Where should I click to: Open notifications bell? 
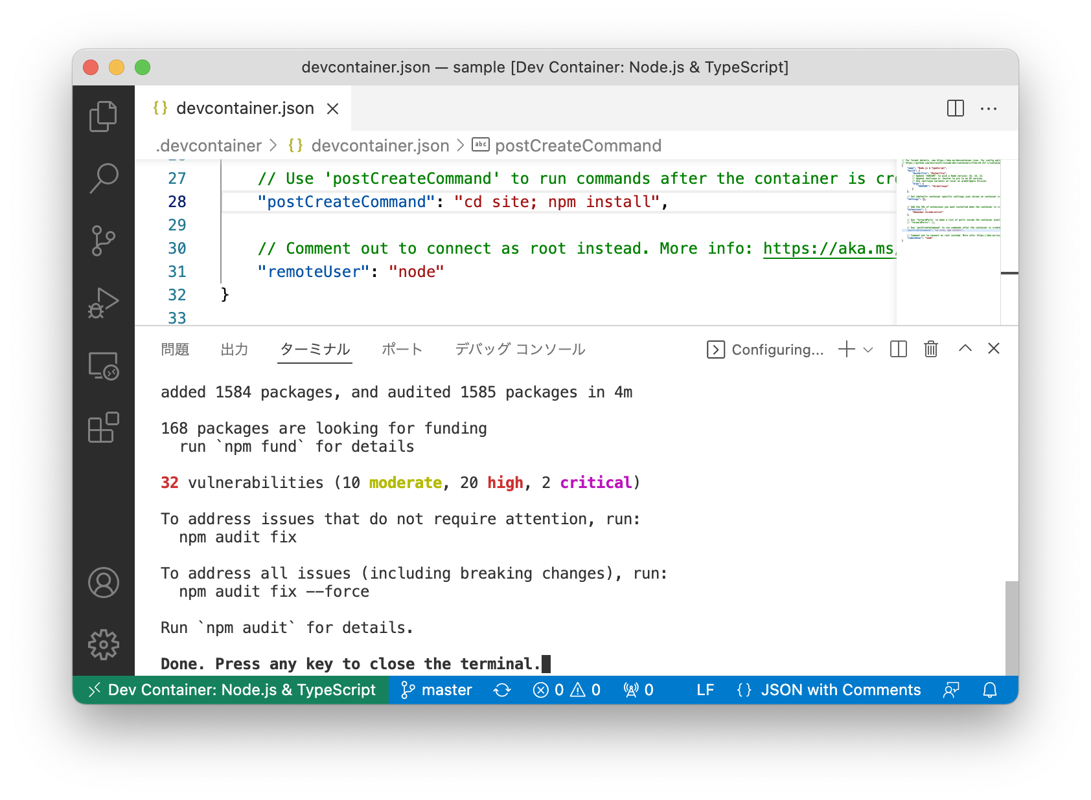coord(990,690)
